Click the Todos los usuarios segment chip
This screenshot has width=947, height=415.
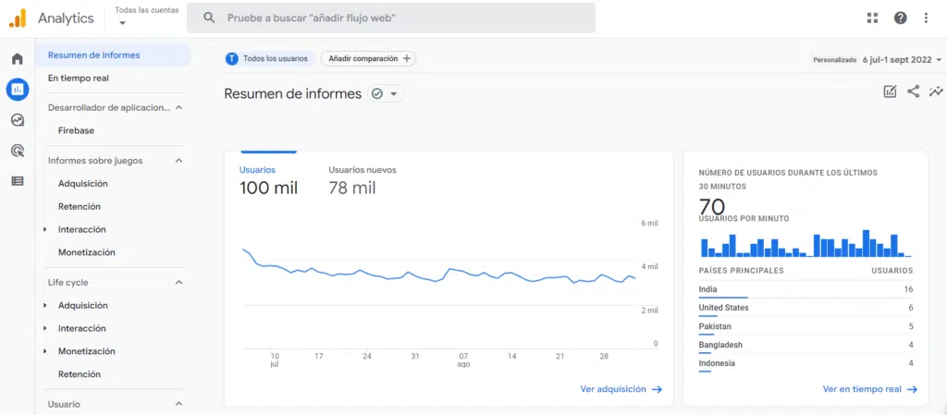pos(270,58)
